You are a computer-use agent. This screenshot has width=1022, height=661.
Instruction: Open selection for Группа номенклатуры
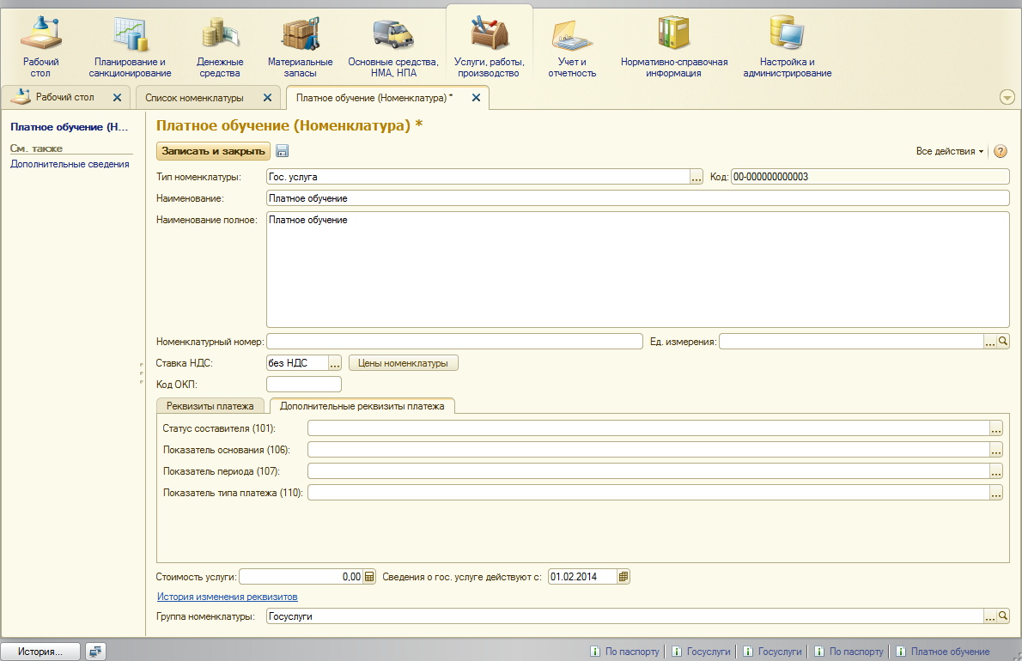(990, 616)
